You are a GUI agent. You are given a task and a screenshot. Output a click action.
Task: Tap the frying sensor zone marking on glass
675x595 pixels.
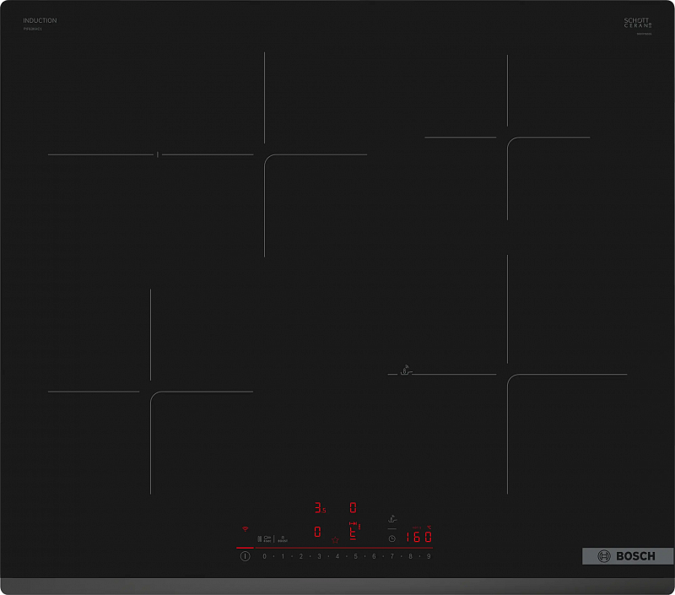click(405, 369)
